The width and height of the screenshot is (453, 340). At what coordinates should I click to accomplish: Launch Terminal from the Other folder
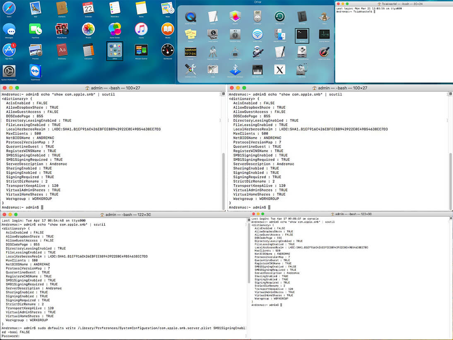(x=302, y=34)
